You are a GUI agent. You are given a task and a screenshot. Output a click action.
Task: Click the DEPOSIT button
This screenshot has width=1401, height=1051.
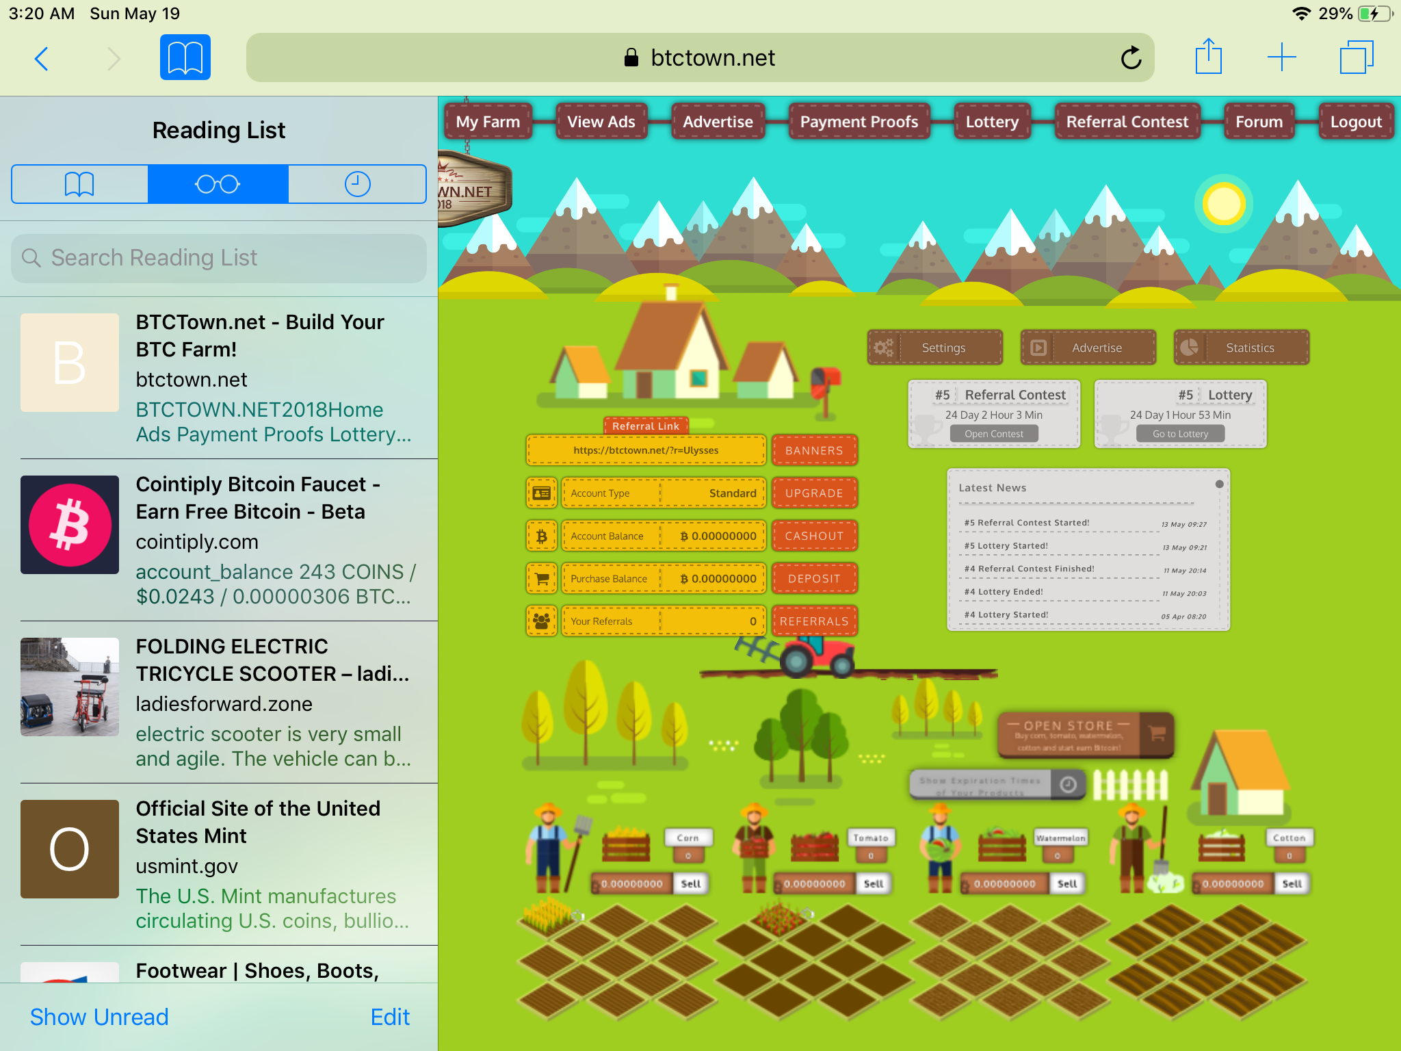click(814, 579)
